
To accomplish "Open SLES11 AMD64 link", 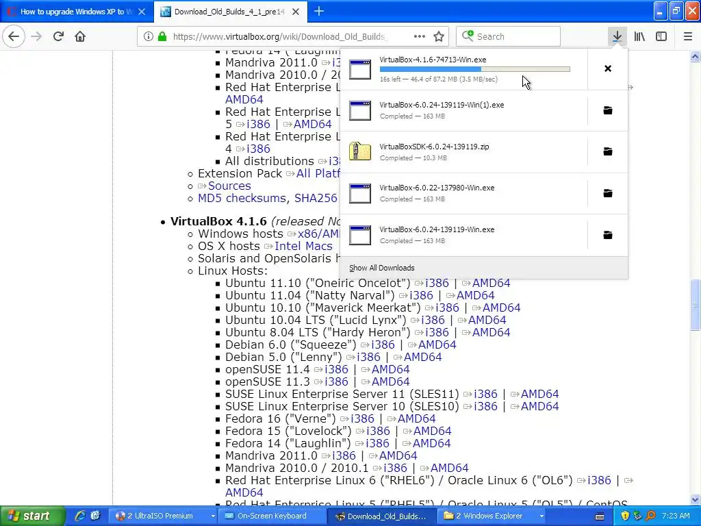I will click(539, 394).
